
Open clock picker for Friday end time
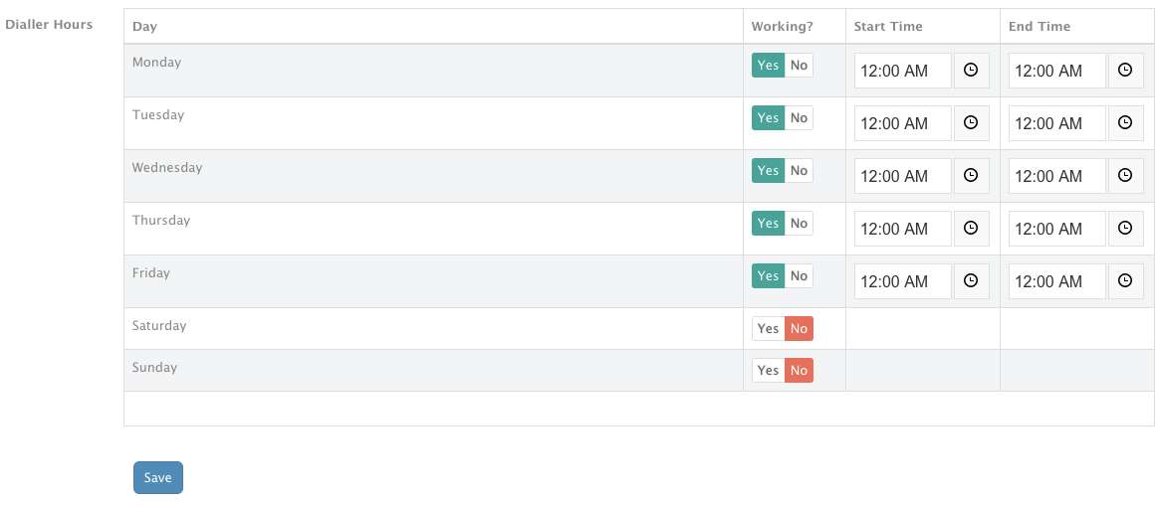1125,281
